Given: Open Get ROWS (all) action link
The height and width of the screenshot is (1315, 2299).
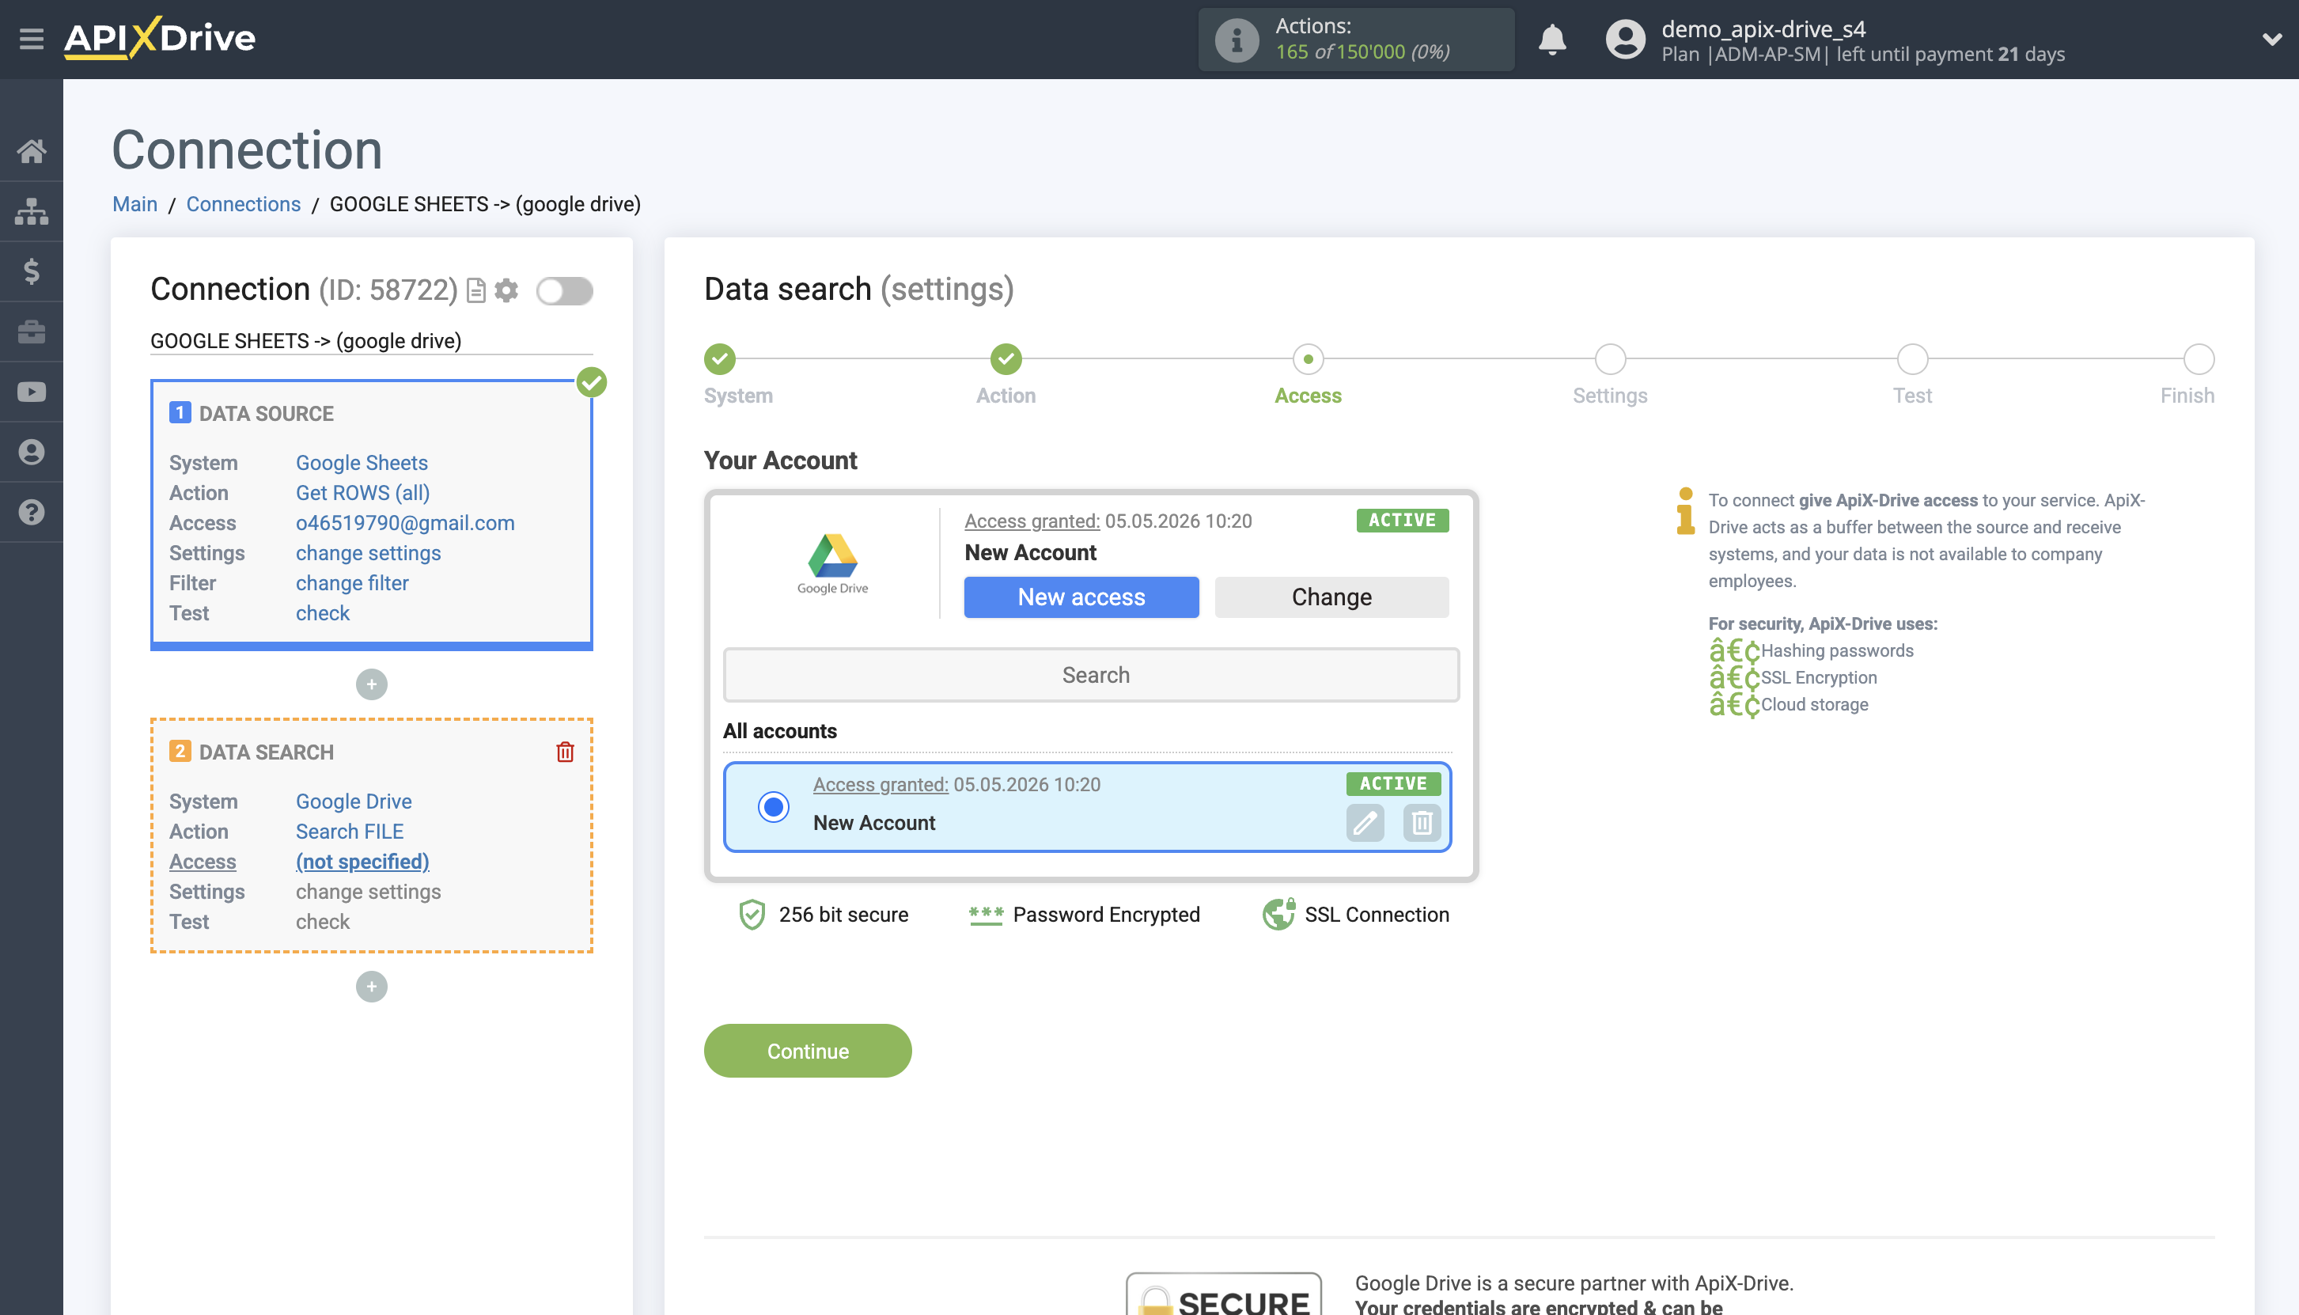Looking at the screenshot, I should 362,493.
